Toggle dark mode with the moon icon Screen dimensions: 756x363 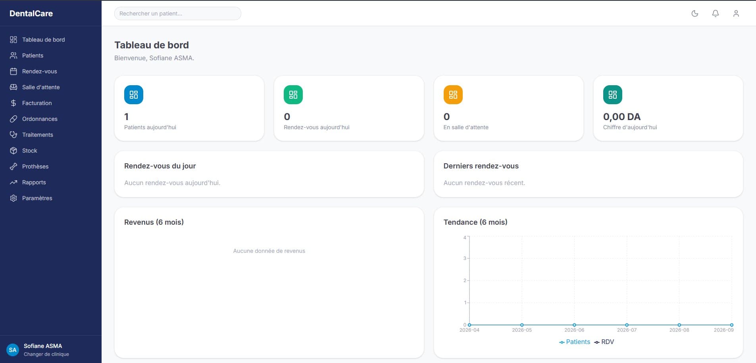click(695, 13)
